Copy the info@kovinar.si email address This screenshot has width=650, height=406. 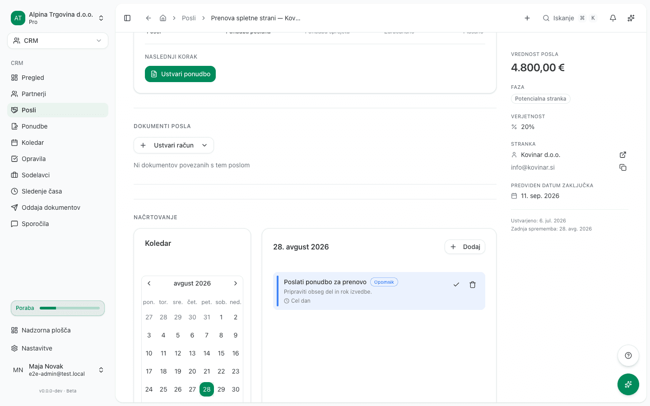click(x=623, y=167)
